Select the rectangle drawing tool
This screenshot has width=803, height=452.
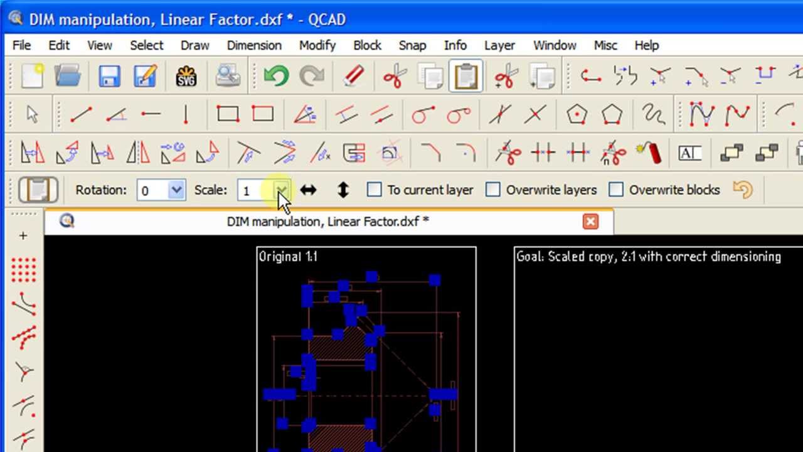[228, 114]
